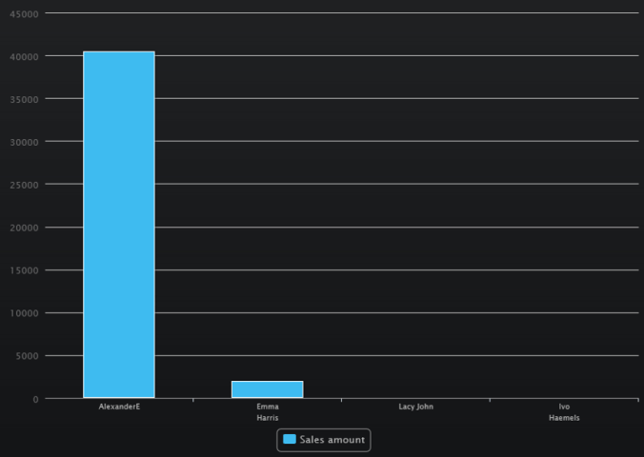Click the AlexanderE category axis label
The height and width of the screenshot is (457, 644).
(x=119, y=407)
